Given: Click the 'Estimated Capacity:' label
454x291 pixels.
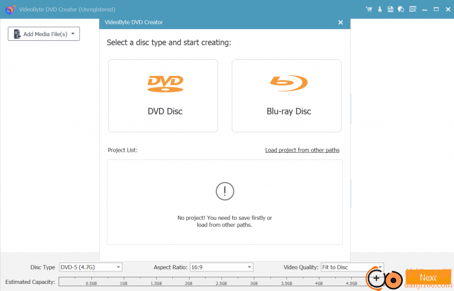Looking at the screenshot, I should click(30, 282).
